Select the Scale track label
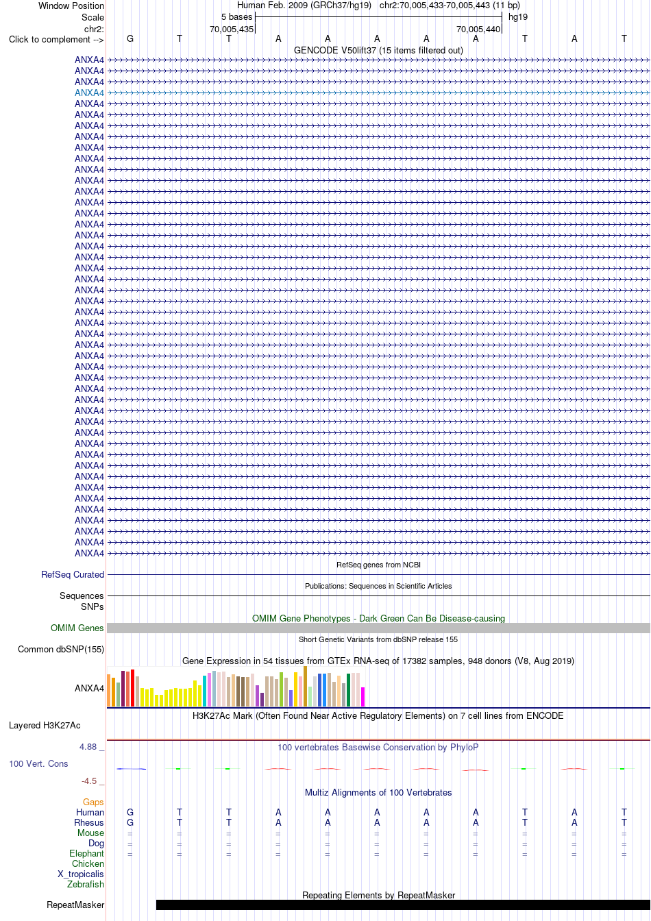Image resolution: width=651 pixels, height=921 pixels. tap(93, 17)
